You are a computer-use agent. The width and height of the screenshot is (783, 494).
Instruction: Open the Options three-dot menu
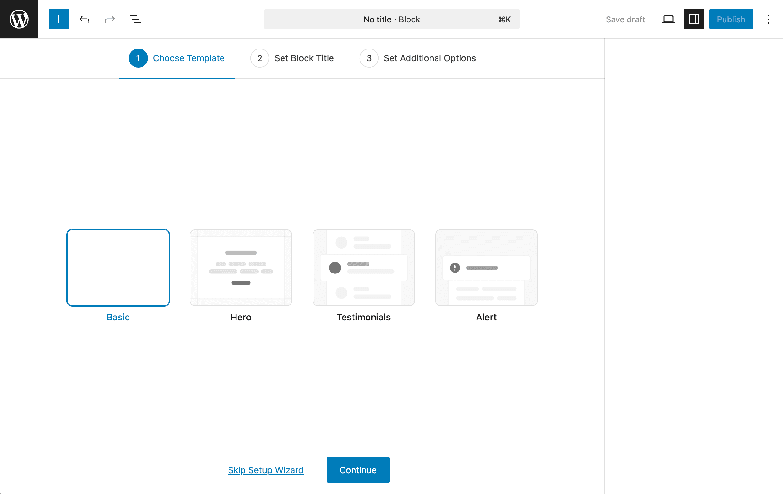coord(768,19)
